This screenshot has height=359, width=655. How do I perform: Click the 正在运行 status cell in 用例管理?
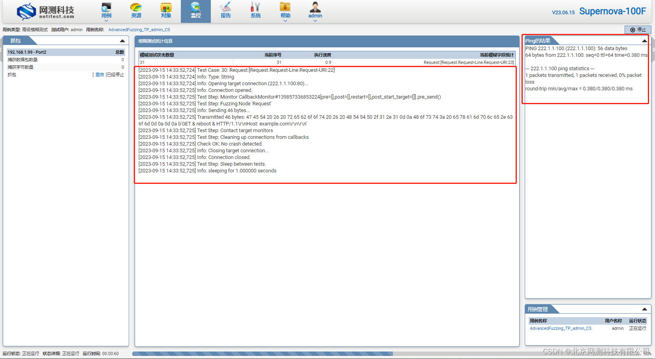pyautogui.click(x=638, y=328)
